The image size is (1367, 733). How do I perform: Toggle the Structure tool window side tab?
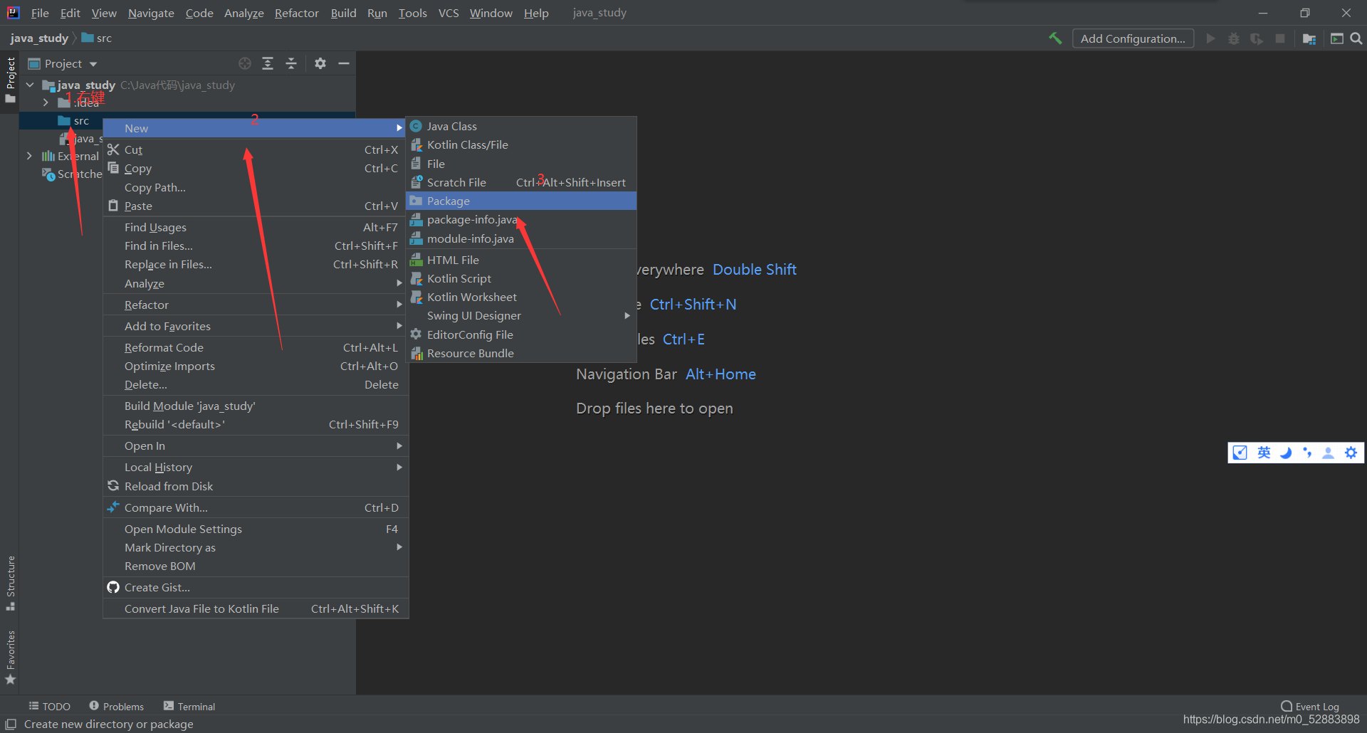tap(11, 583)
